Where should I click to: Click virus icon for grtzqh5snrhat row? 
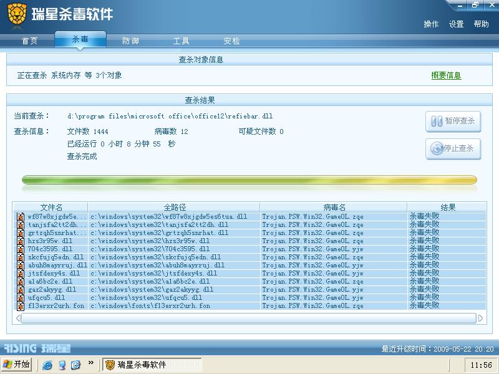click(x=21, y=233)
